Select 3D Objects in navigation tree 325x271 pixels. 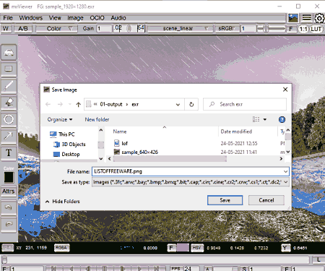tap(69, 145)
